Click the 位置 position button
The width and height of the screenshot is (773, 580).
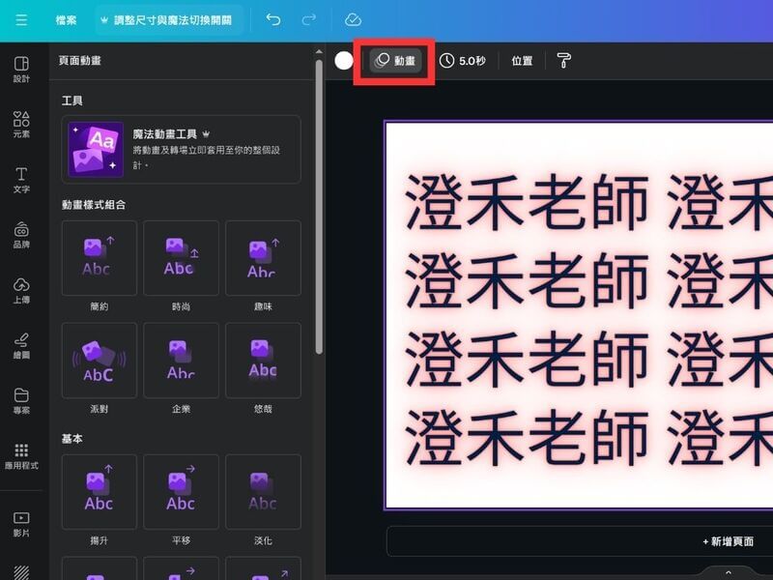tap(522, 61)
